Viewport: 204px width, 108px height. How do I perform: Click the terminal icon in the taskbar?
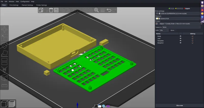96,106
